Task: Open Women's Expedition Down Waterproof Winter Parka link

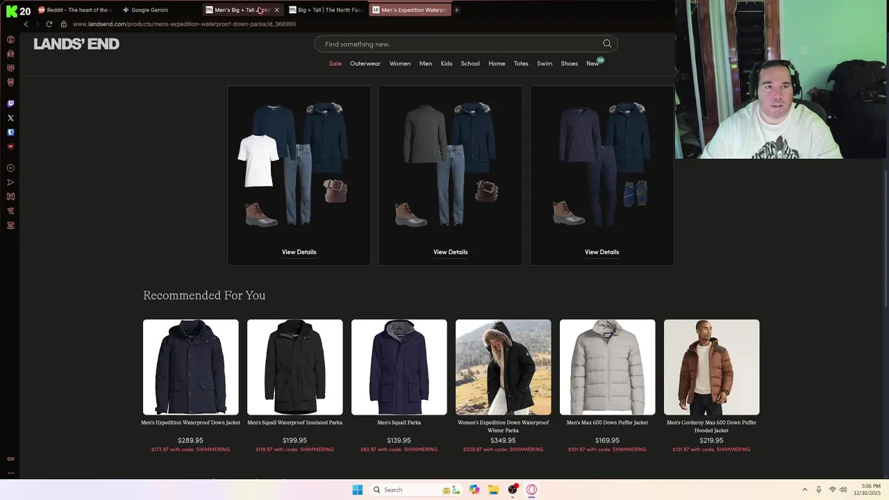Action: click(503, 426)
